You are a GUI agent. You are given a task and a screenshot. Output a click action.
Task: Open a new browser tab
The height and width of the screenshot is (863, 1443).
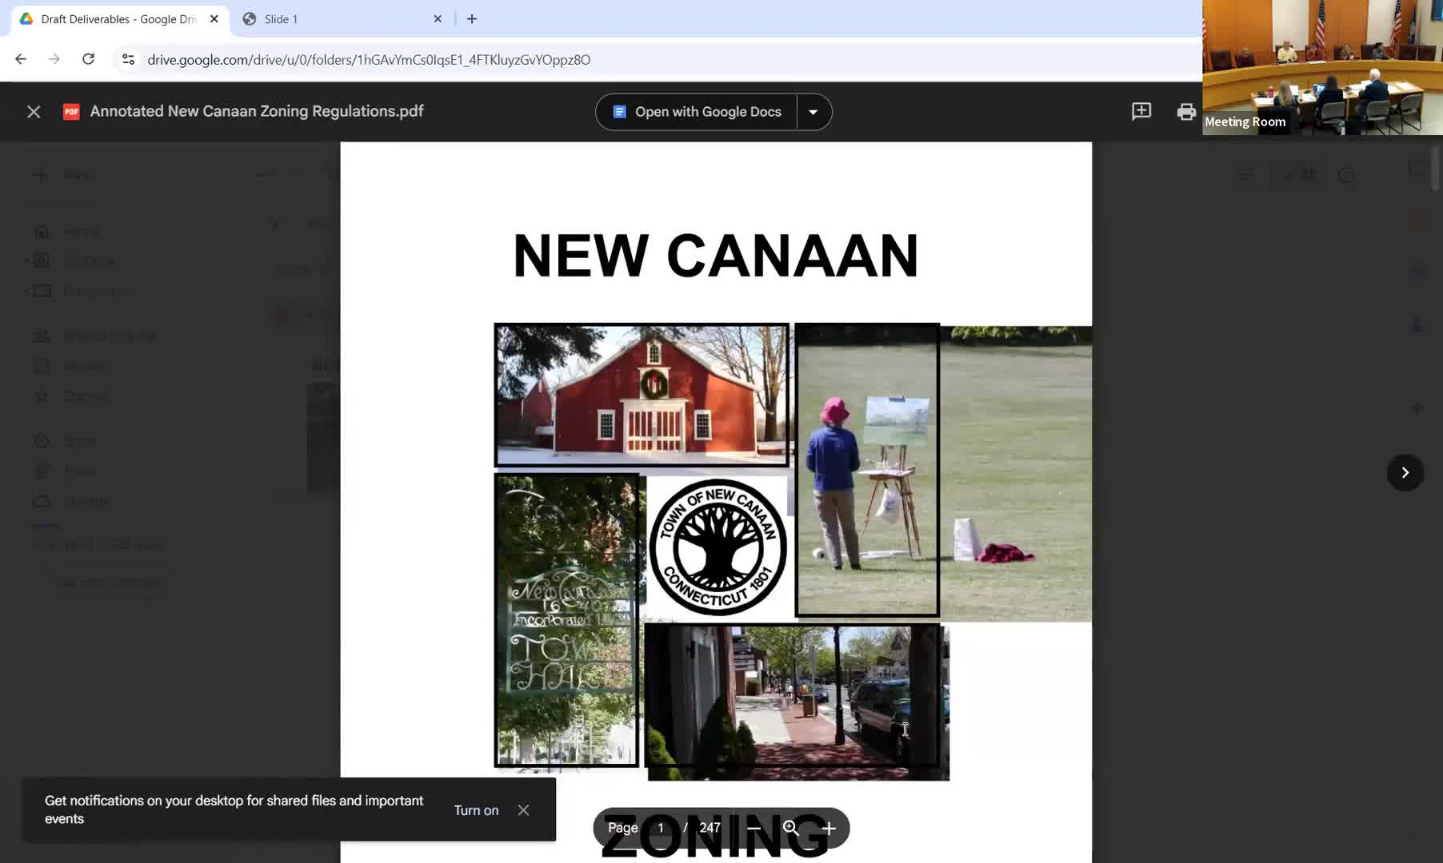click(472, 19)
